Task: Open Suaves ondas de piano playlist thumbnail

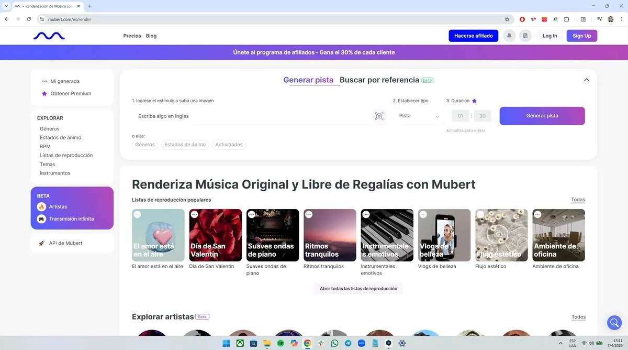Action: point(273,235)
